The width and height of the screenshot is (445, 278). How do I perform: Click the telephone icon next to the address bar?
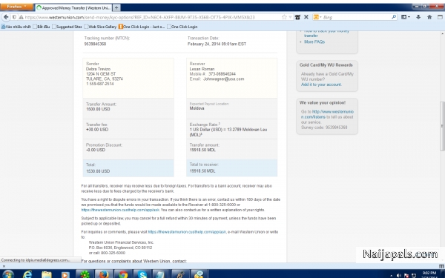click(297, 17)
